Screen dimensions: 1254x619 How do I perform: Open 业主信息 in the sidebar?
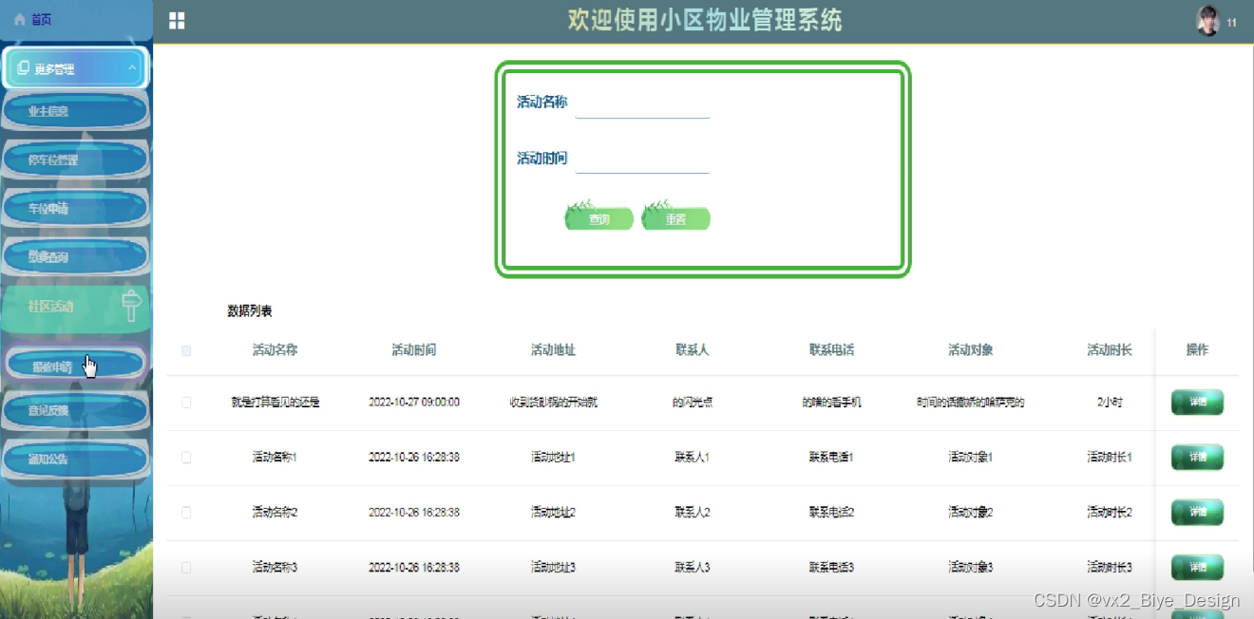(x=76, y=111)
